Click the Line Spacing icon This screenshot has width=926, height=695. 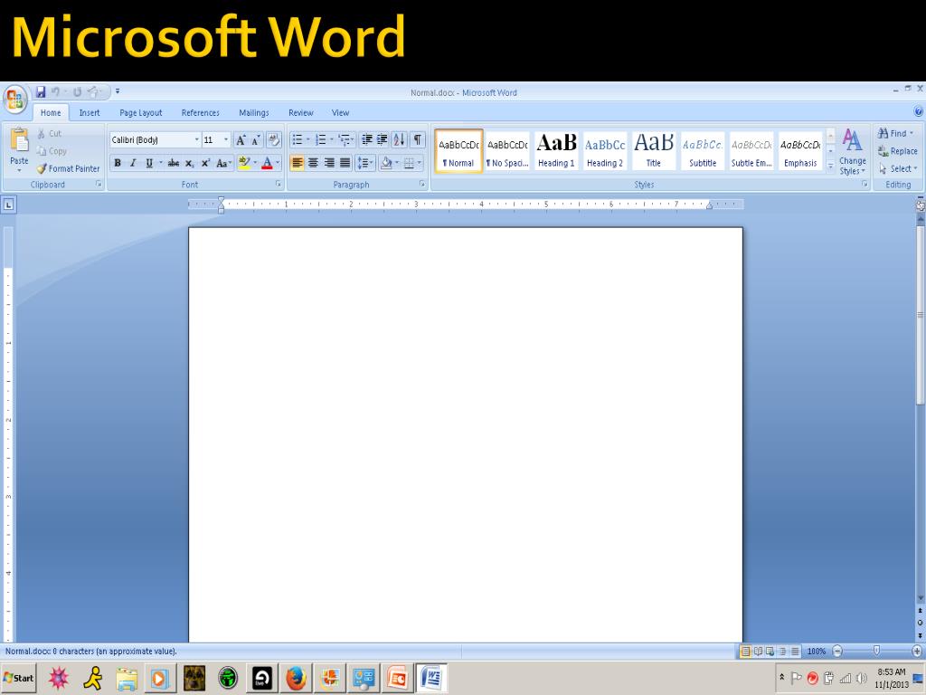[364, 163]
